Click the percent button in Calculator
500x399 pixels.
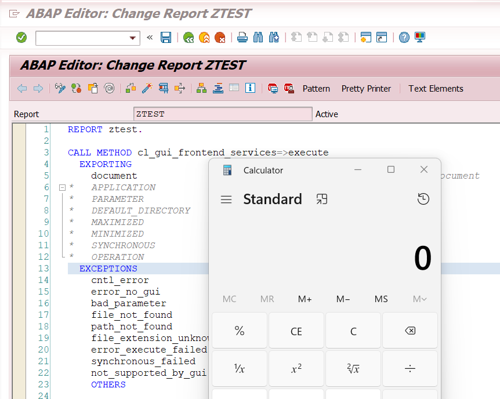(x=240, y=331)
